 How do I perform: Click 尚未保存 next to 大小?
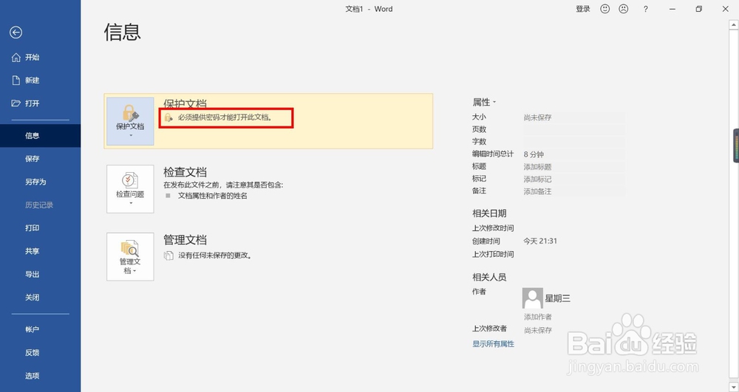tap(537, 117)
